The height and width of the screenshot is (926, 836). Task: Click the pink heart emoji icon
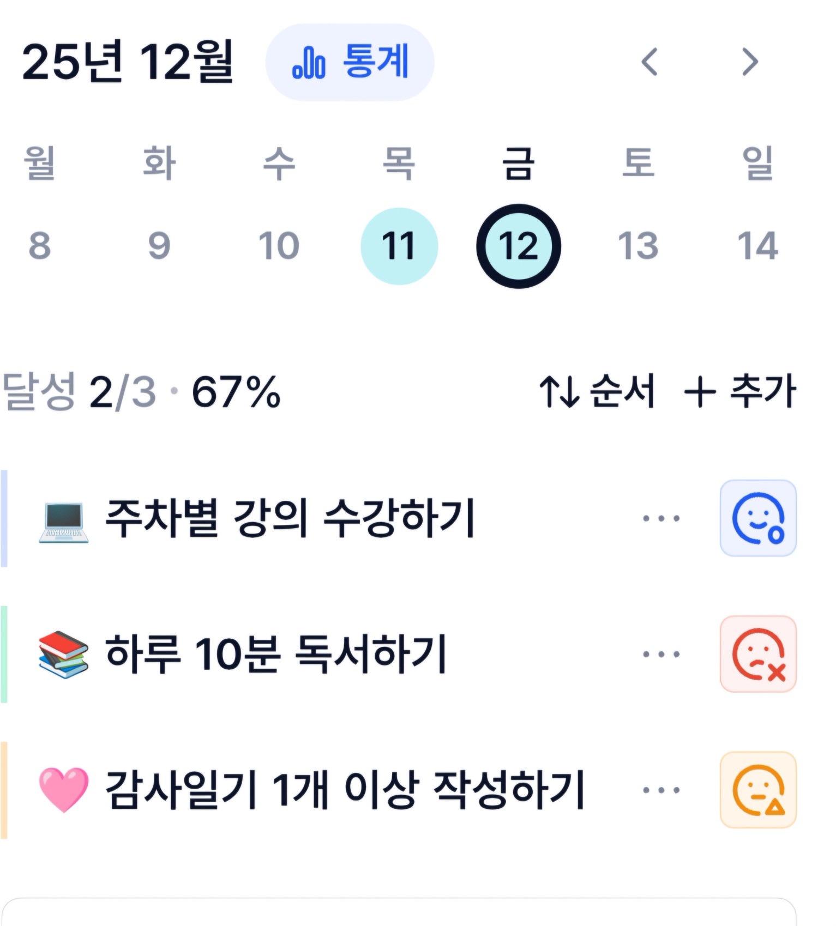point(63,790)
